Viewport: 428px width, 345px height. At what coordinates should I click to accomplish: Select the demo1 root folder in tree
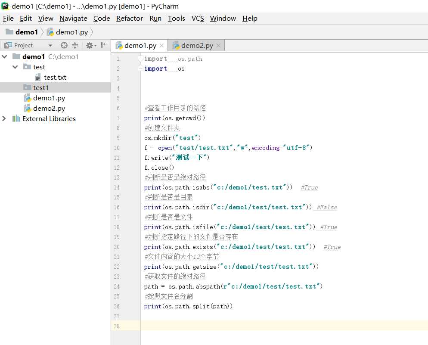click(33, 57)
